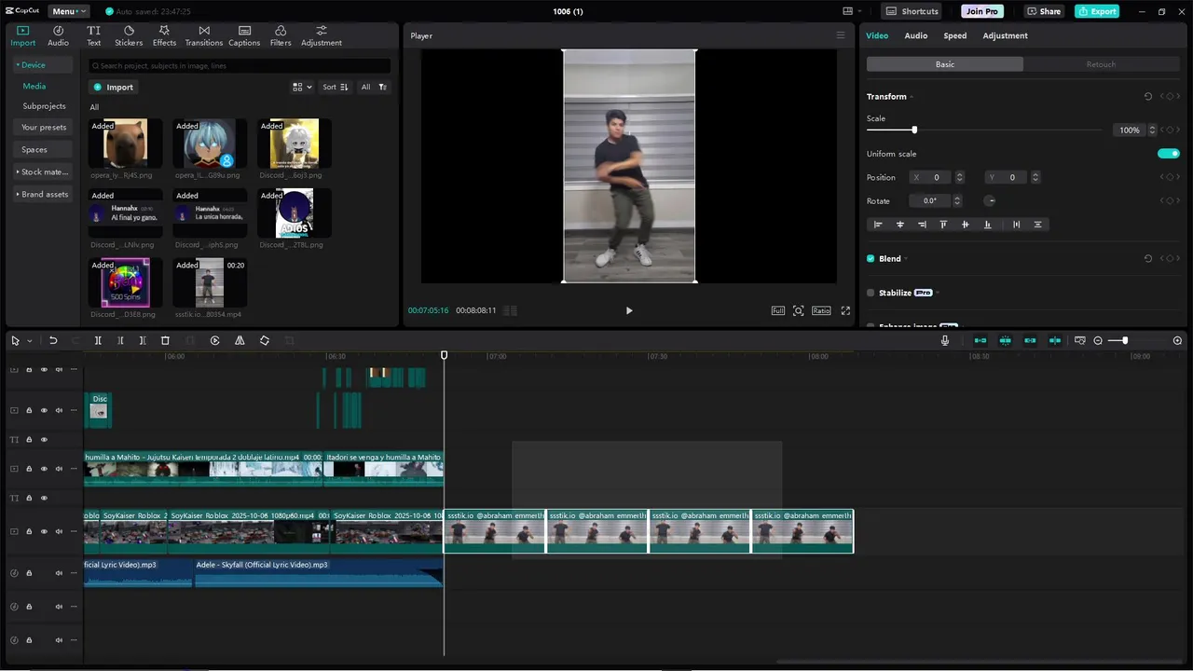Adjust the Scale slider handle
Screen dimensions: 1193x671
tap(914, 130)
